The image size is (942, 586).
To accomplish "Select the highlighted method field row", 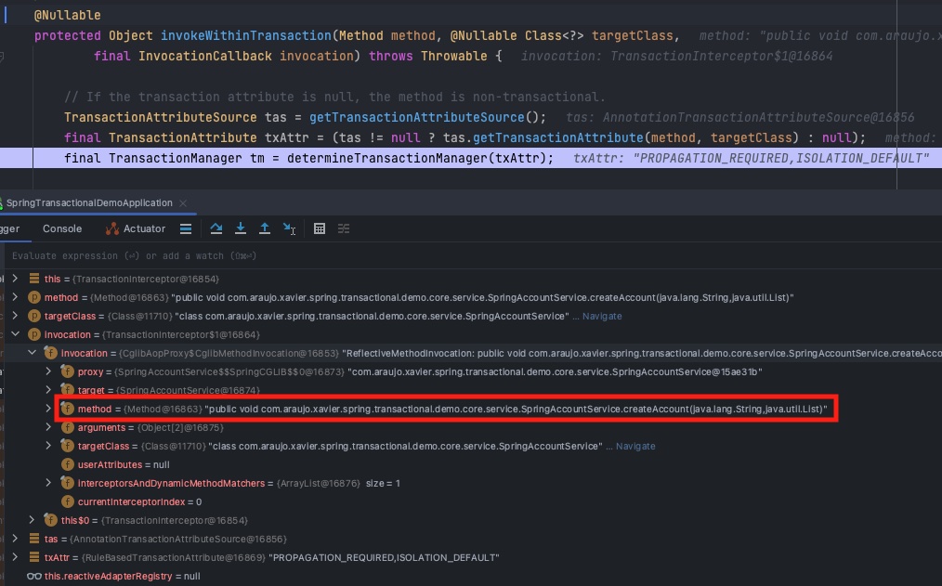I will (x=279, y=409).
